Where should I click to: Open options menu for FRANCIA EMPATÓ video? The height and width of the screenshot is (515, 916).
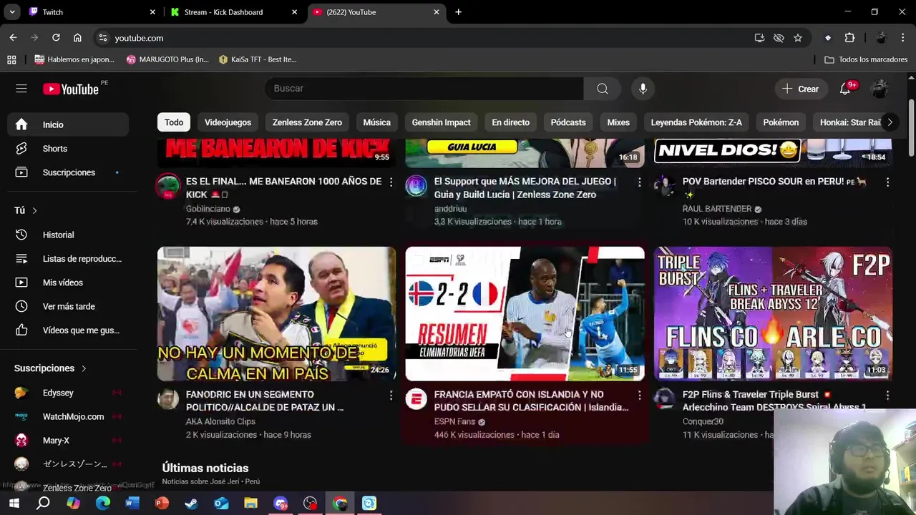pos(639,396)
